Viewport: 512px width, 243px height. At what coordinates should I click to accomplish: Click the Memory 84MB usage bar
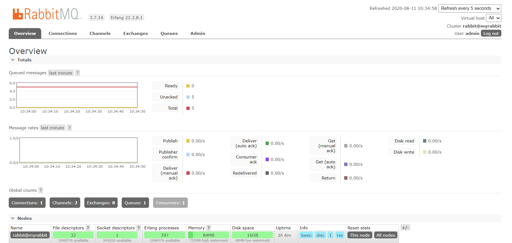209,235
